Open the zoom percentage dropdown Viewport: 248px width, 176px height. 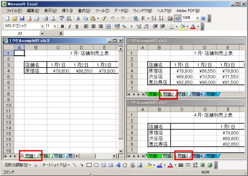tap(197, 19)
